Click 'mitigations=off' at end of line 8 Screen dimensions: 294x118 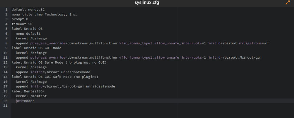pyautogui.click(x=255, y=43)
